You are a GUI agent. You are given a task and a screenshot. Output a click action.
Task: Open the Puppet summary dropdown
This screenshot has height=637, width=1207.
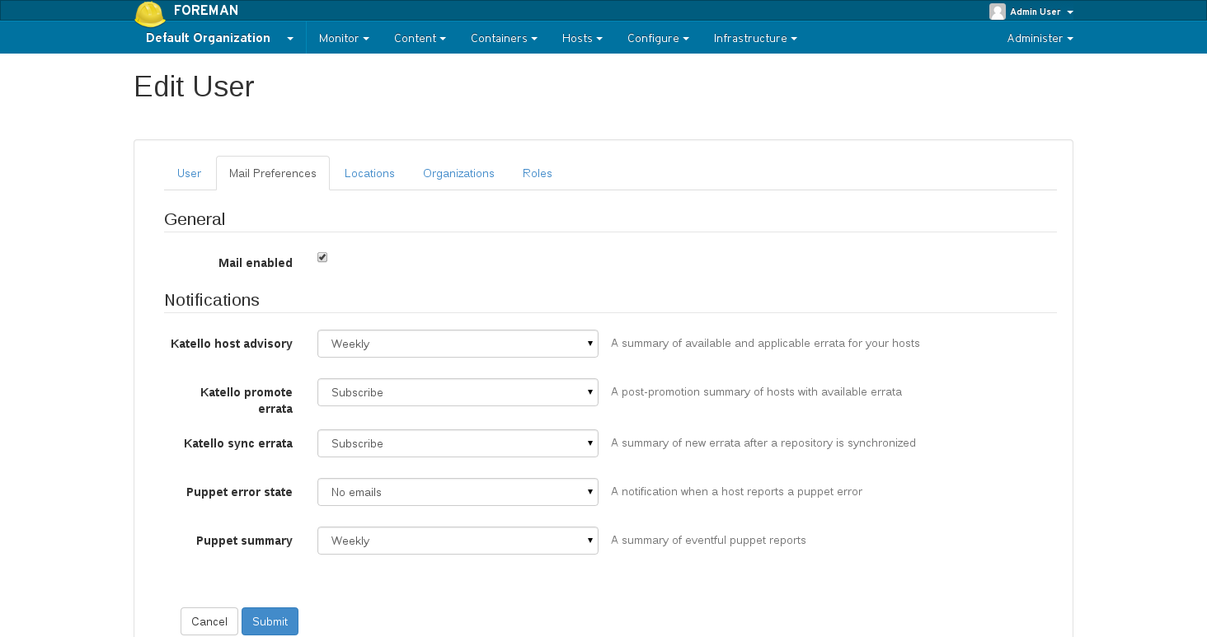pyautogui.click(x=458, y=541)
